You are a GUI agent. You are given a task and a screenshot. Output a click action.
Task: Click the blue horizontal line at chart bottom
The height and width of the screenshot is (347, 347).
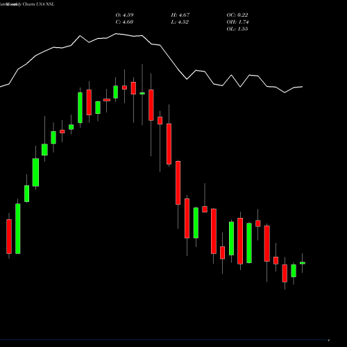pos(164,340)
